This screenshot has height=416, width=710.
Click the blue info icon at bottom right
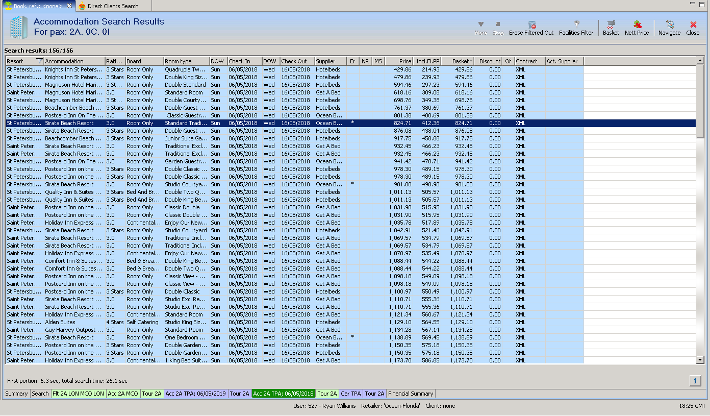695,380
